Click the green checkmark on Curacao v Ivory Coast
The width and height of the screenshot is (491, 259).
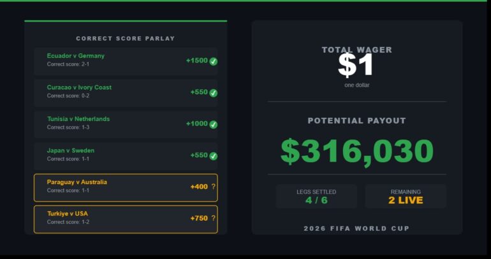click(x=213, y=93)
